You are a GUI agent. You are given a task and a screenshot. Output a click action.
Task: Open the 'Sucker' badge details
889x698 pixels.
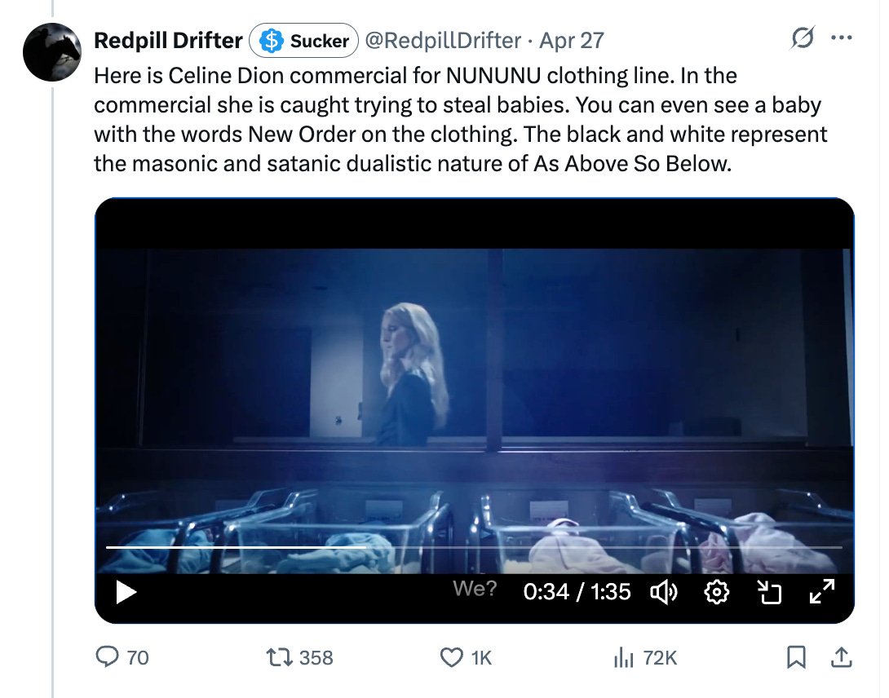click(303, 40)
